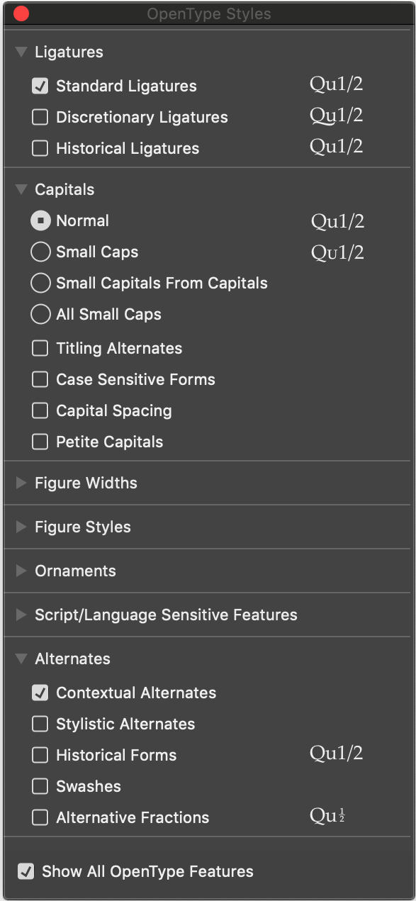The width and height of the screenshot is (416, 901).
Task: Click the Alternative Fractions preview sample
Action: coord(327,816)
